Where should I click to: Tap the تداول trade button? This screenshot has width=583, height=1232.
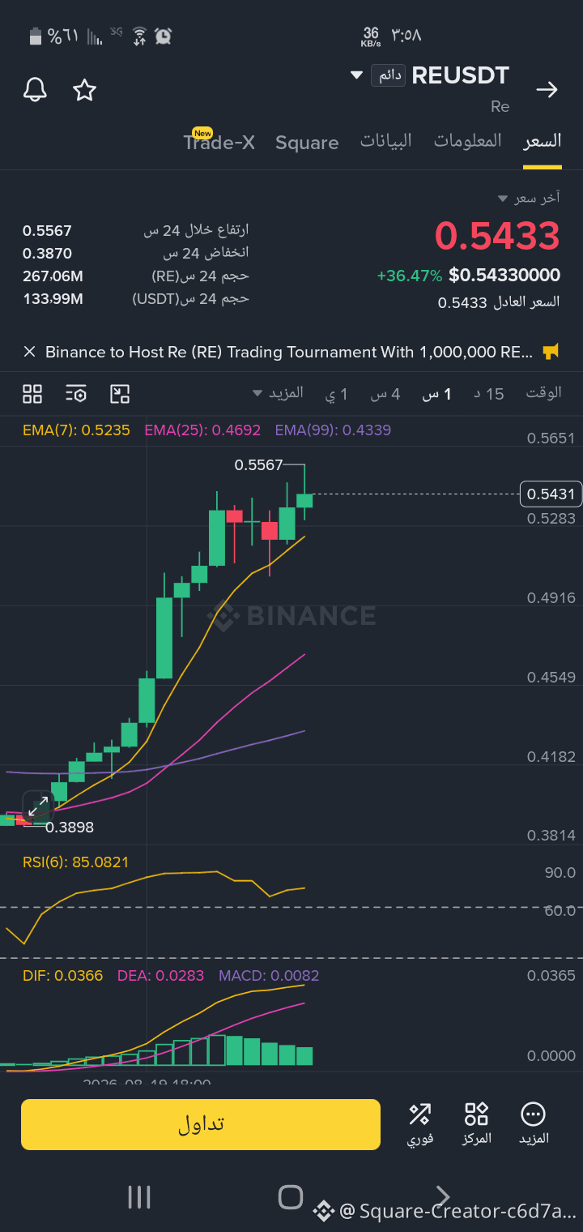tap(201, 1124)
